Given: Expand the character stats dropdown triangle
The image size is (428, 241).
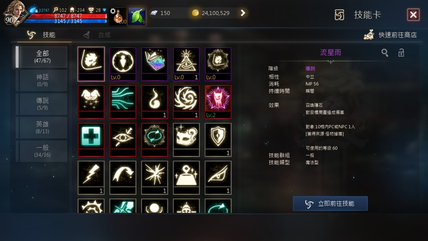Looking at the screenshot, I should point(104,10).
